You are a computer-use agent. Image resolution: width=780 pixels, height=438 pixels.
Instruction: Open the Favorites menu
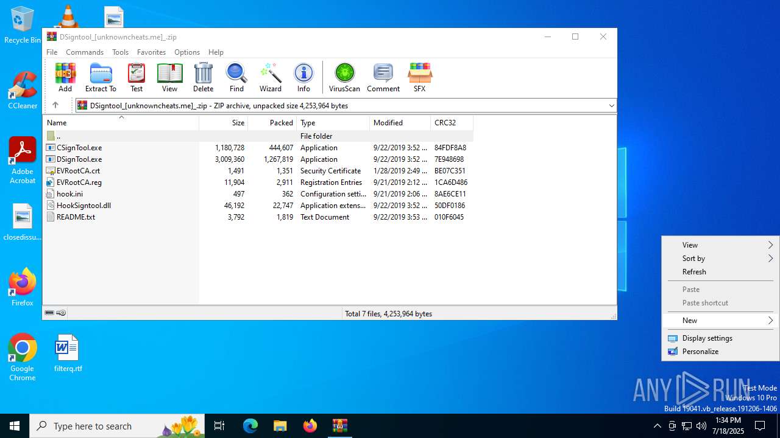(151, 52)
